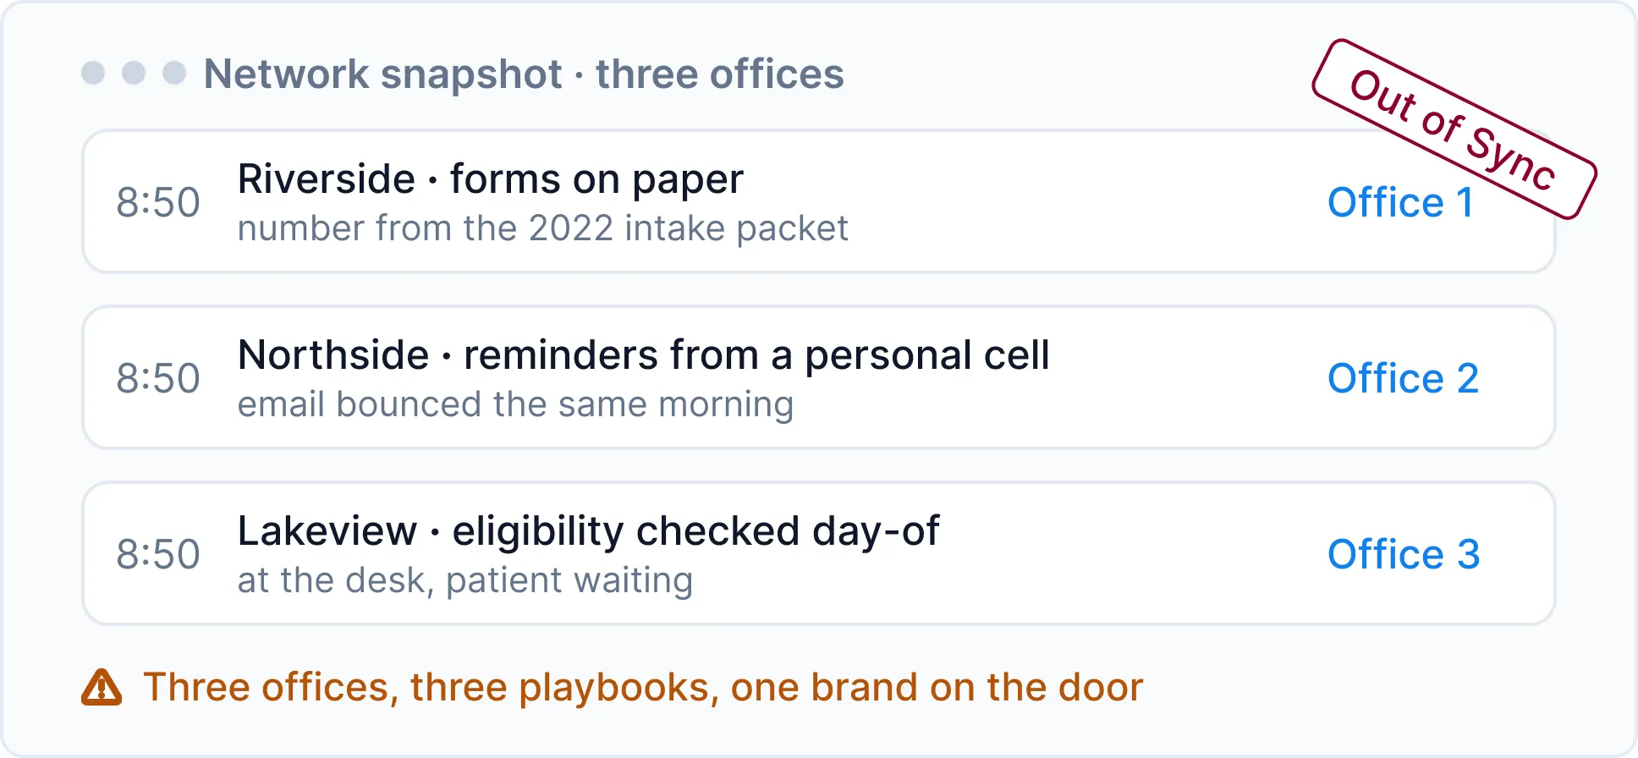
Task: Click the 8:50 time on Riverside row
Action: [x=158, y=202]
